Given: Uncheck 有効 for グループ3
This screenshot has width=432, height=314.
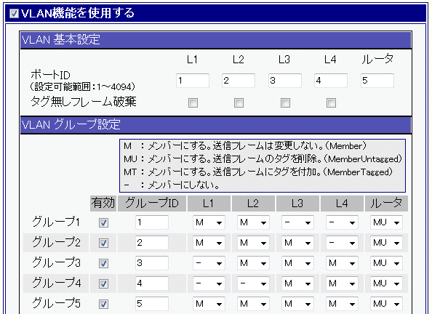Looking at the screenshot, I should pyautogui.click(x=103, y=263).
